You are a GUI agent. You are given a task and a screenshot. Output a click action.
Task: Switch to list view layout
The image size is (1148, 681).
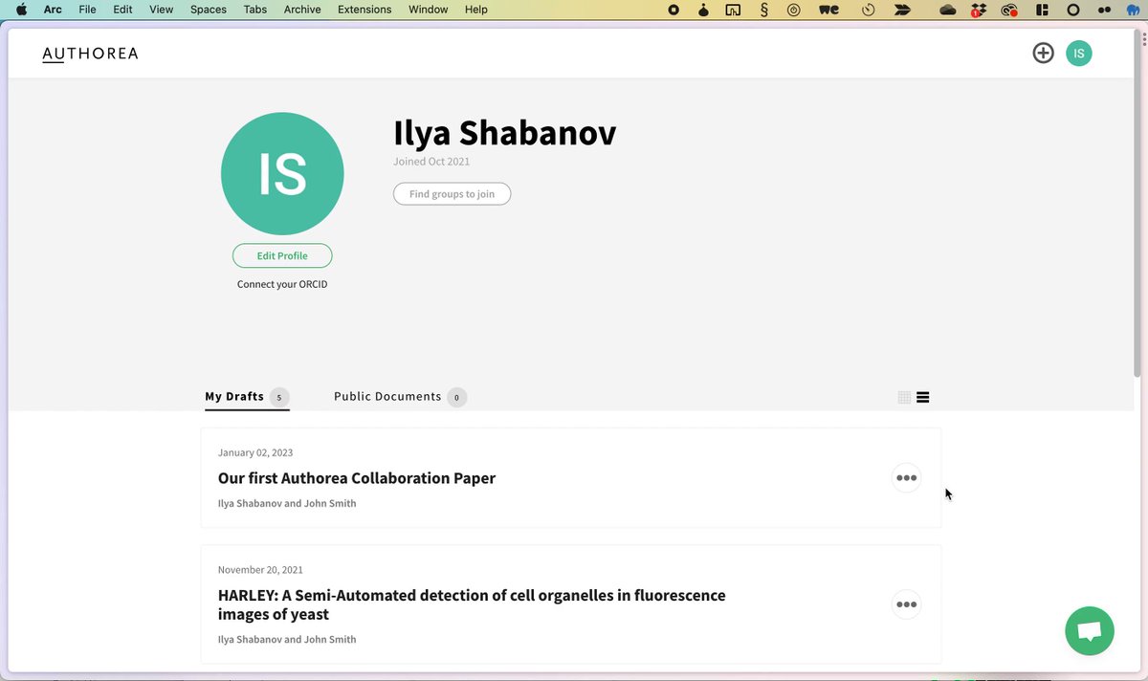point(922,398)
